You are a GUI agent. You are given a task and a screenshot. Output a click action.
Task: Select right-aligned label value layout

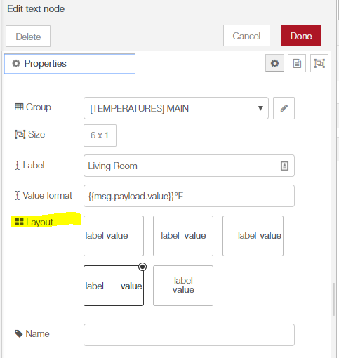(253, 236)
